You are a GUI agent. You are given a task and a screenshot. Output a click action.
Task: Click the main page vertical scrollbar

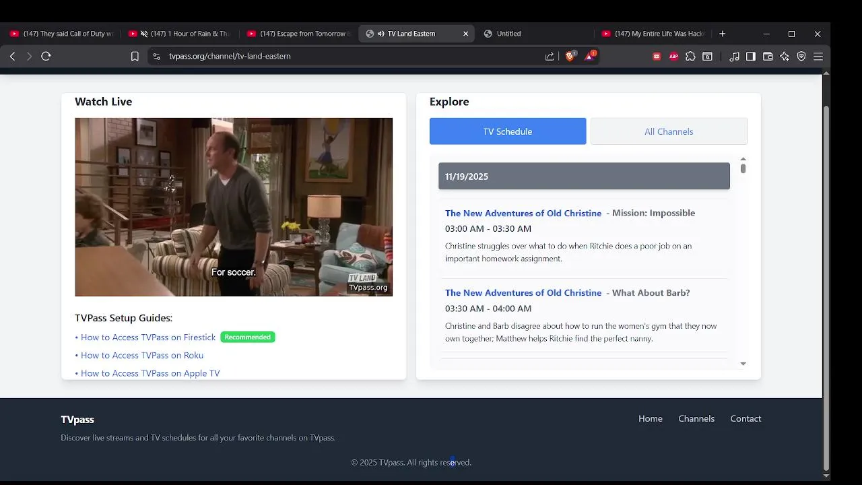[826, 288]
